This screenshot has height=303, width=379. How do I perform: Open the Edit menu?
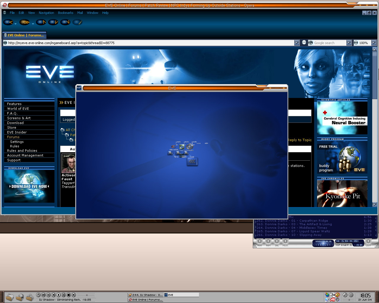tap(21, 13)
